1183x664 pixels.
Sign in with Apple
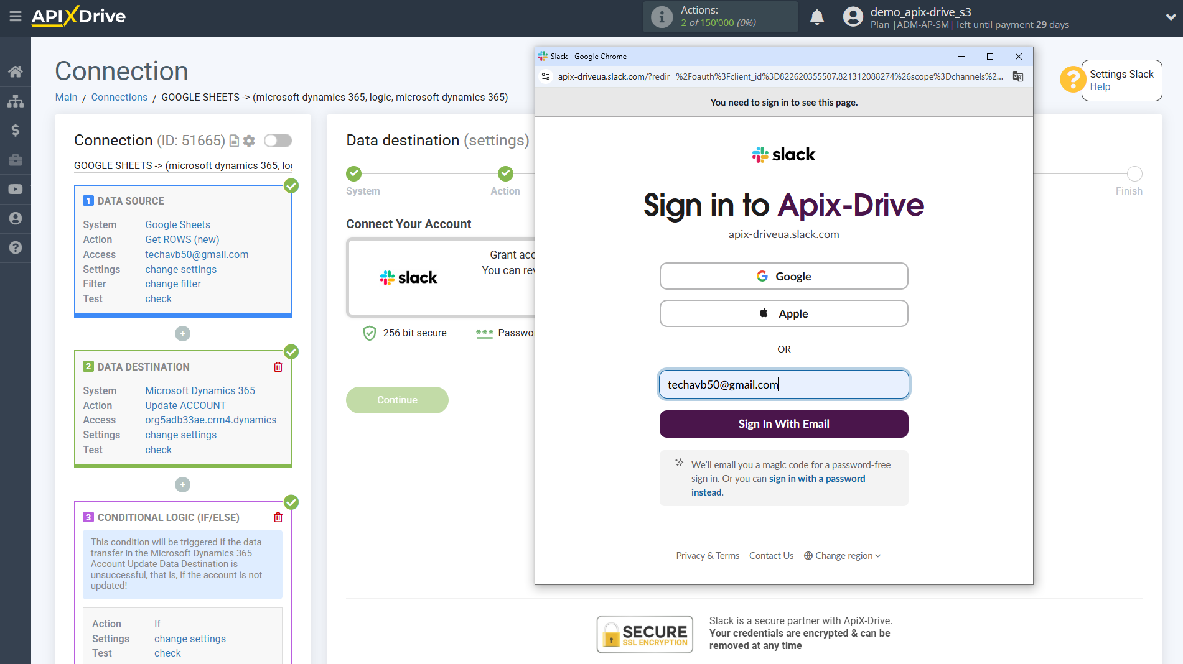[783, 313]
